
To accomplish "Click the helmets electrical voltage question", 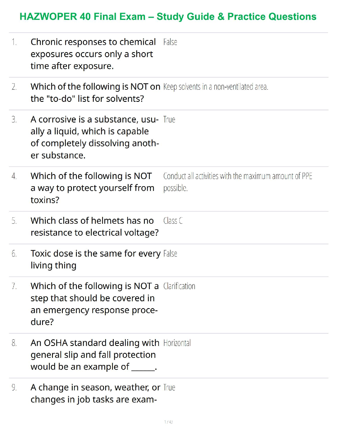I will point(94,227).
